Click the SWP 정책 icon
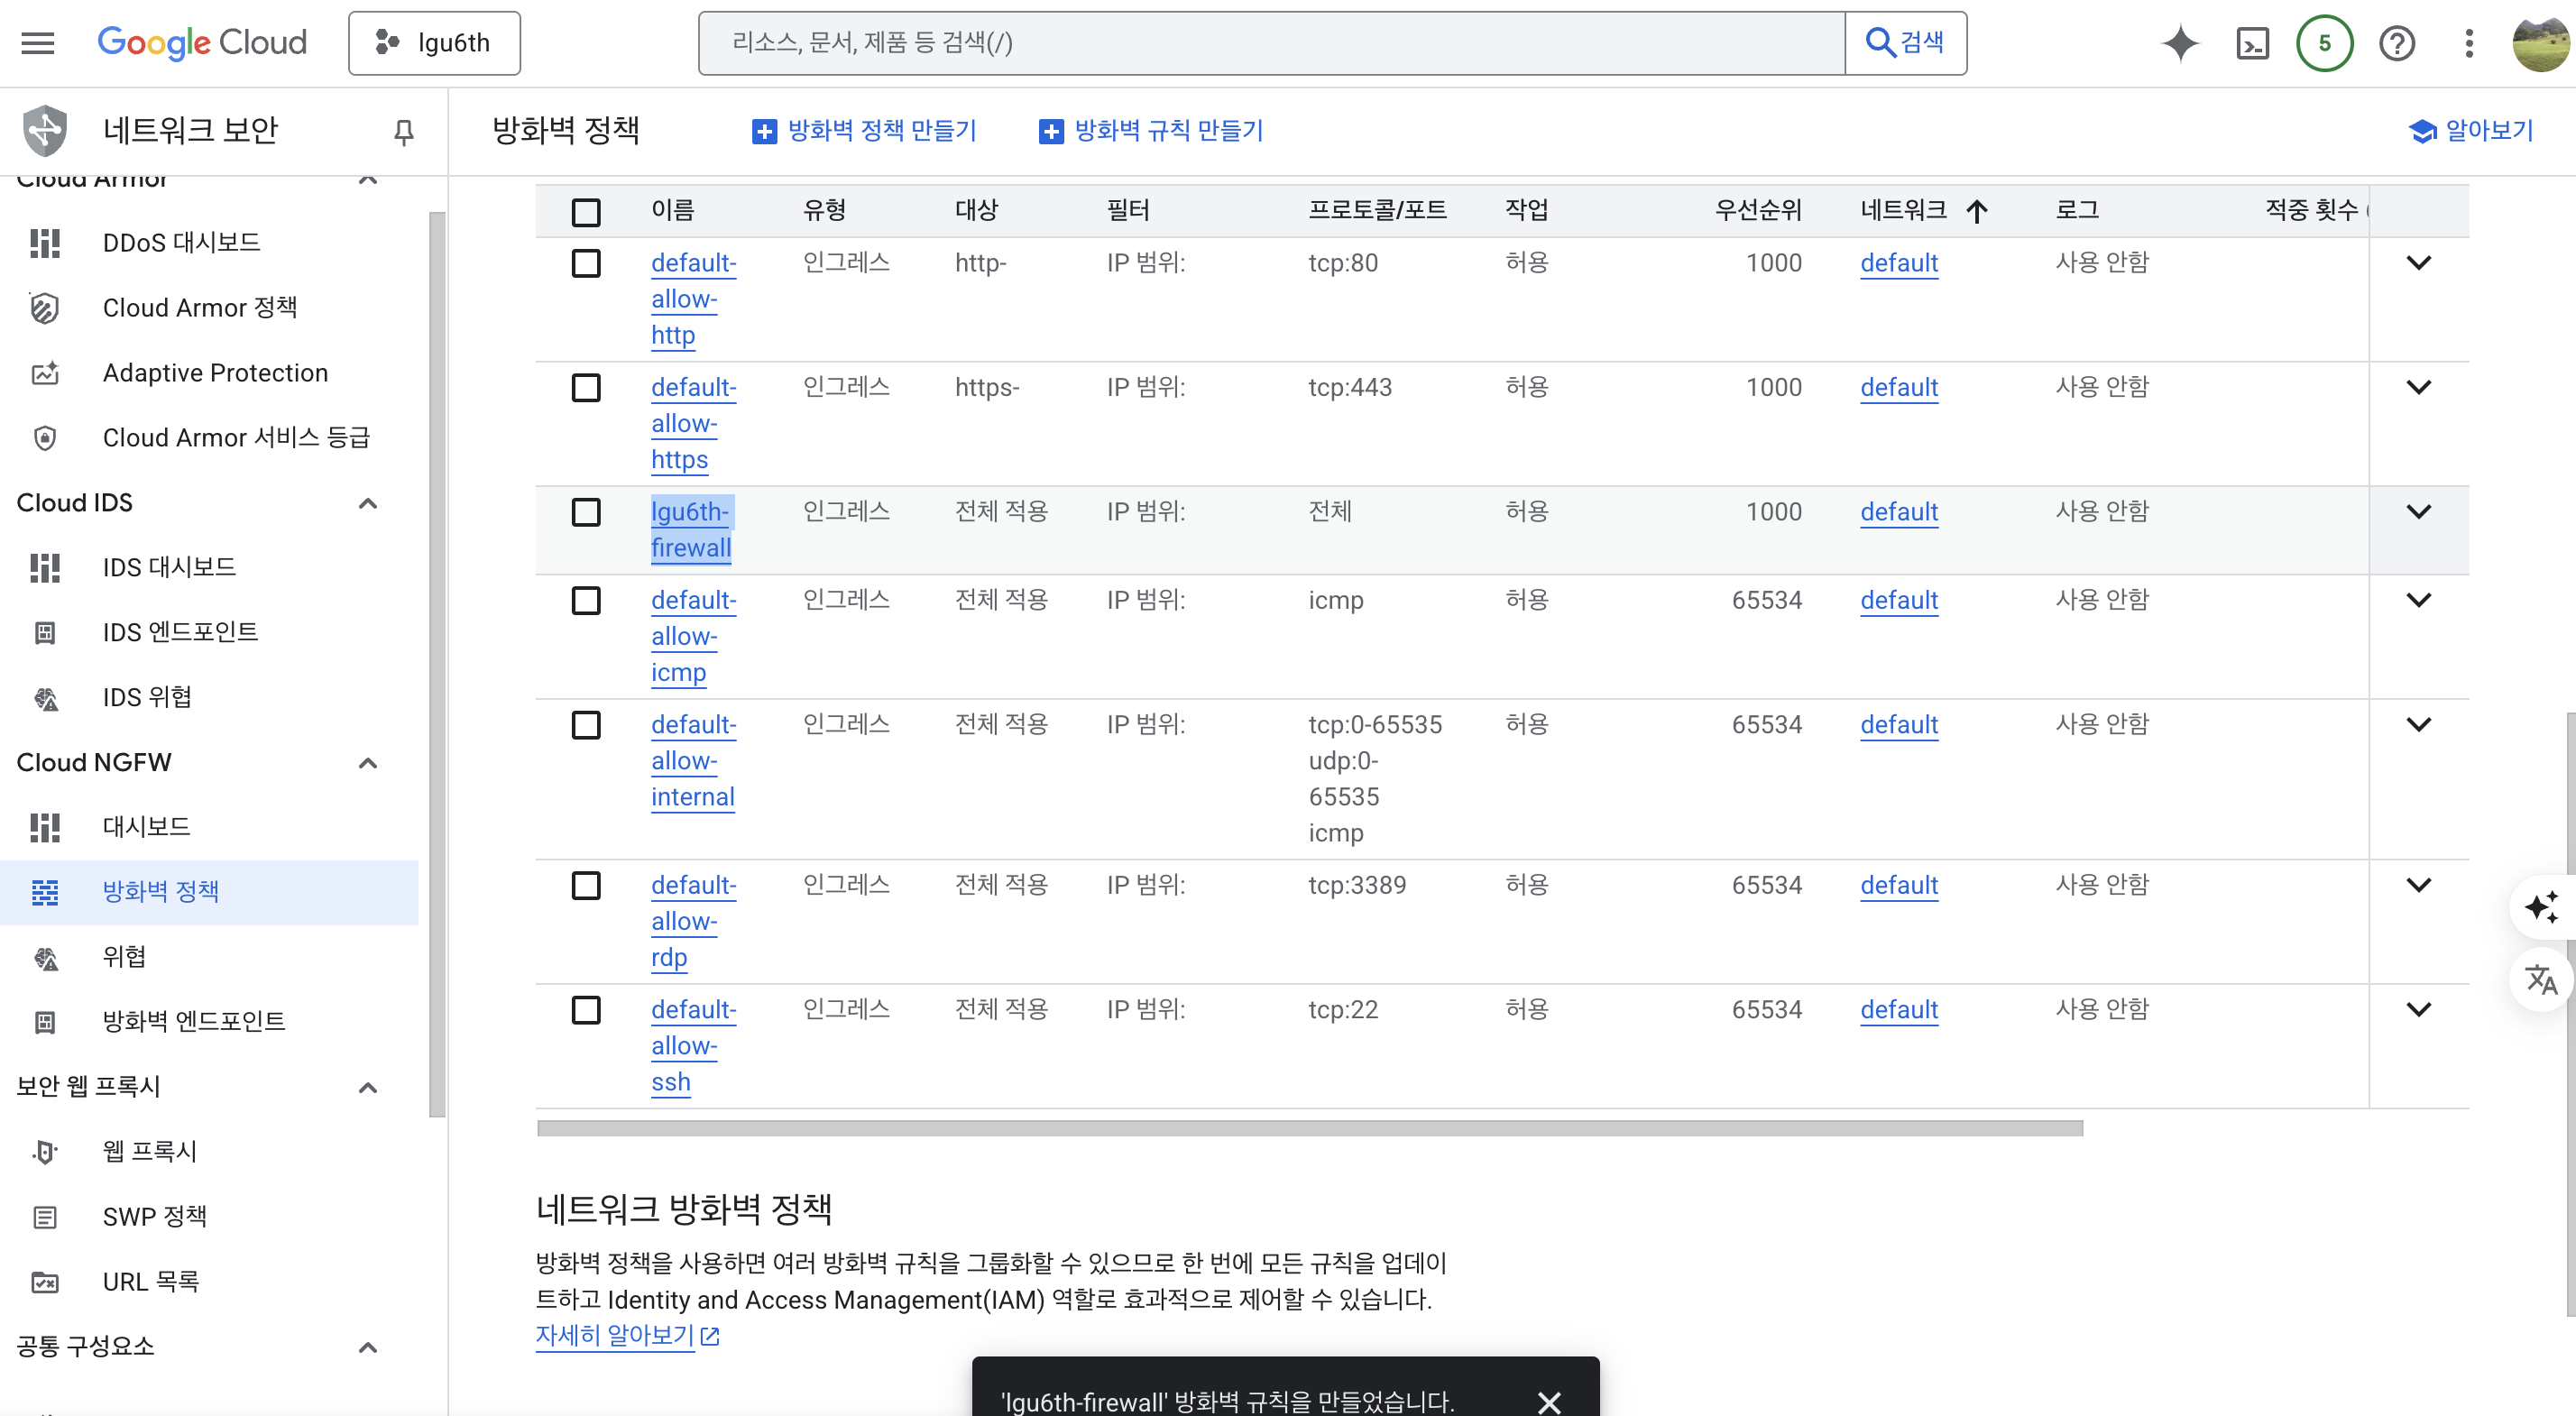2576x1416 pixels. point(45,1216)
